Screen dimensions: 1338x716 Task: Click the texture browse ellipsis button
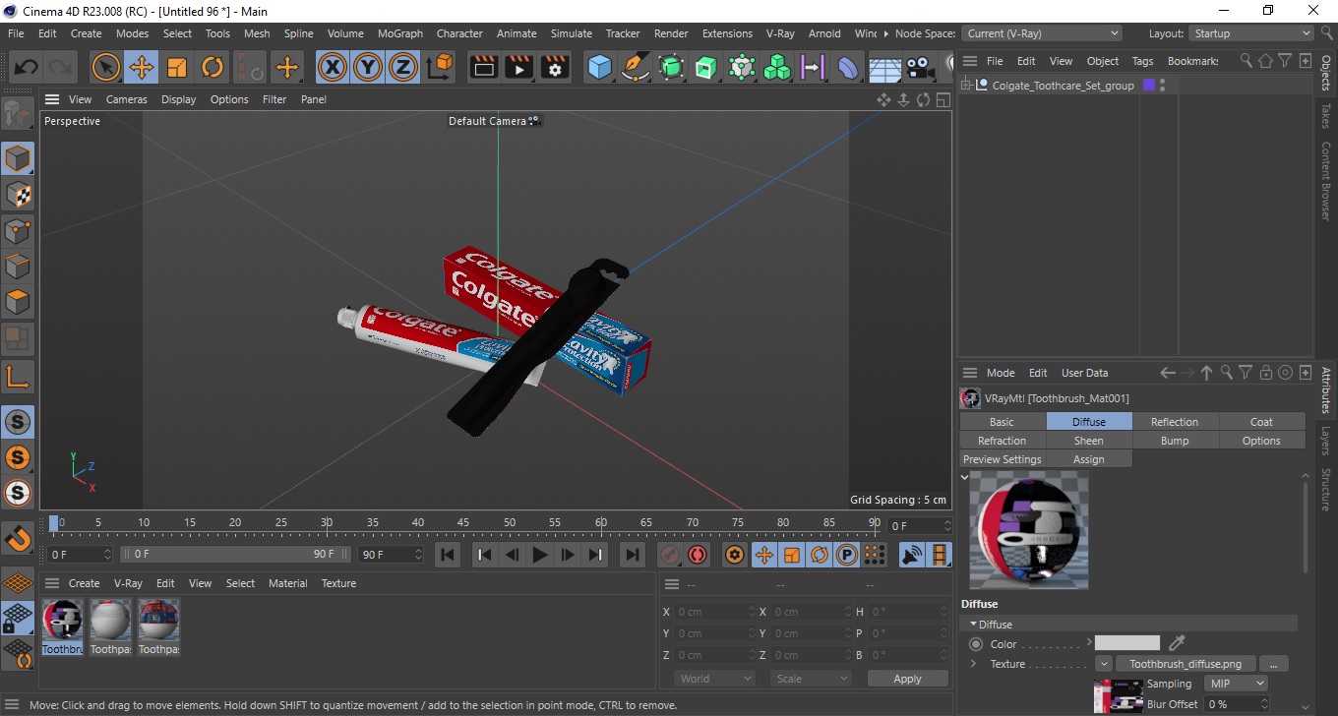[1273, 664]
